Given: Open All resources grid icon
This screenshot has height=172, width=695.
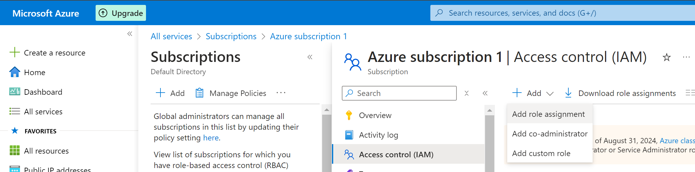Looking at the screenshot, I should (x=14, y=151).
